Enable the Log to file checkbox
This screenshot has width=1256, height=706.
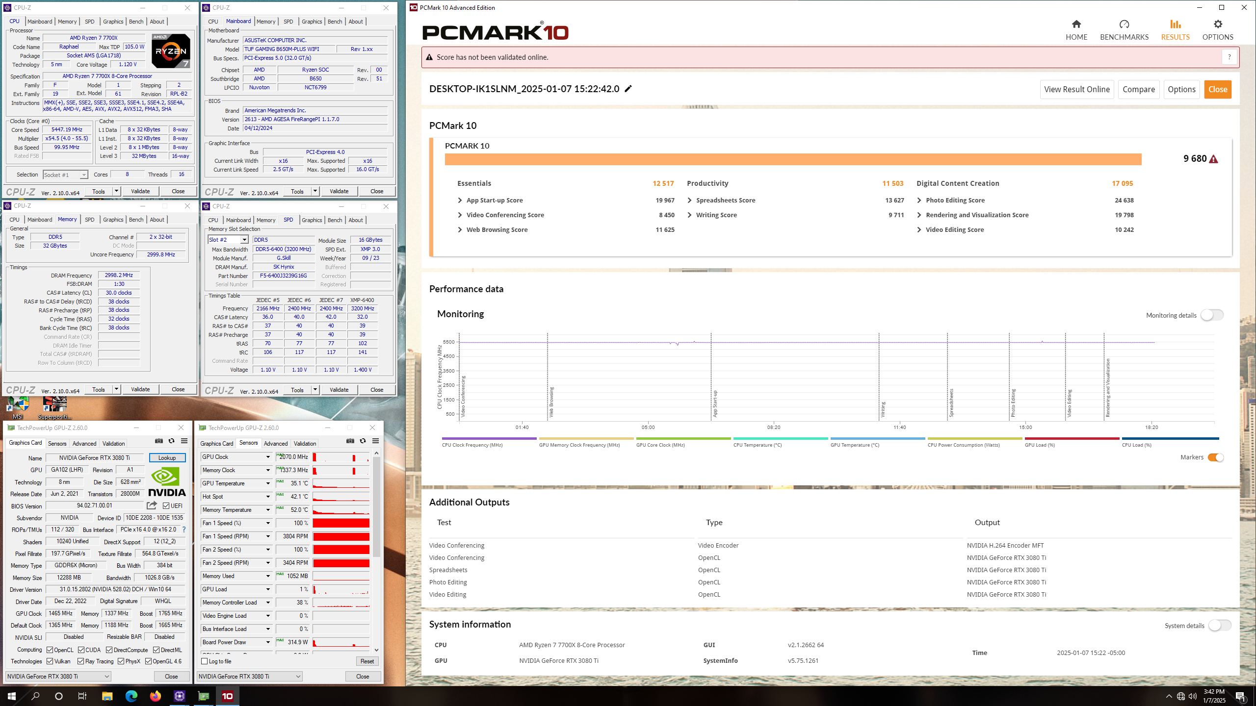click(x=205, y=661)
